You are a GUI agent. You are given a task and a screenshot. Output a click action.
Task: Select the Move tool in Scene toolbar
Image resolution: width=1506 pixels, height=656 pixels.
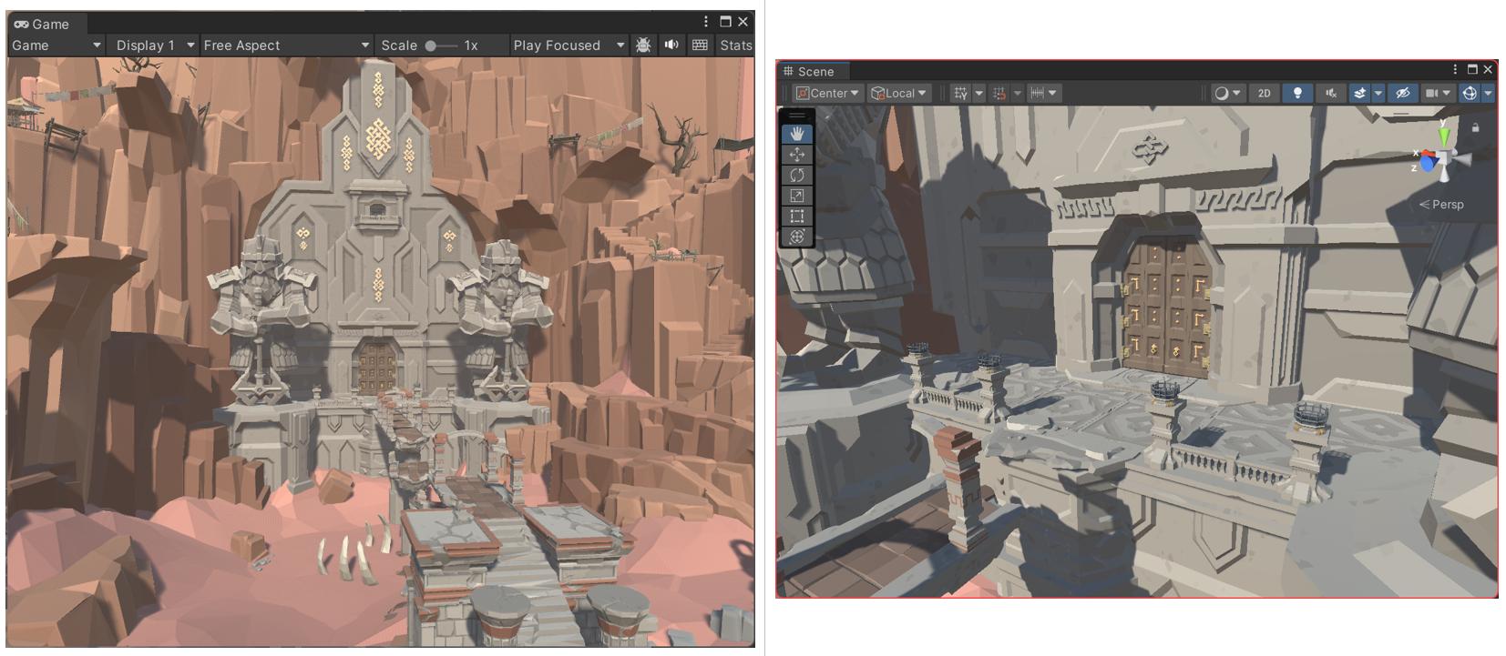click(x=797, y=155)
